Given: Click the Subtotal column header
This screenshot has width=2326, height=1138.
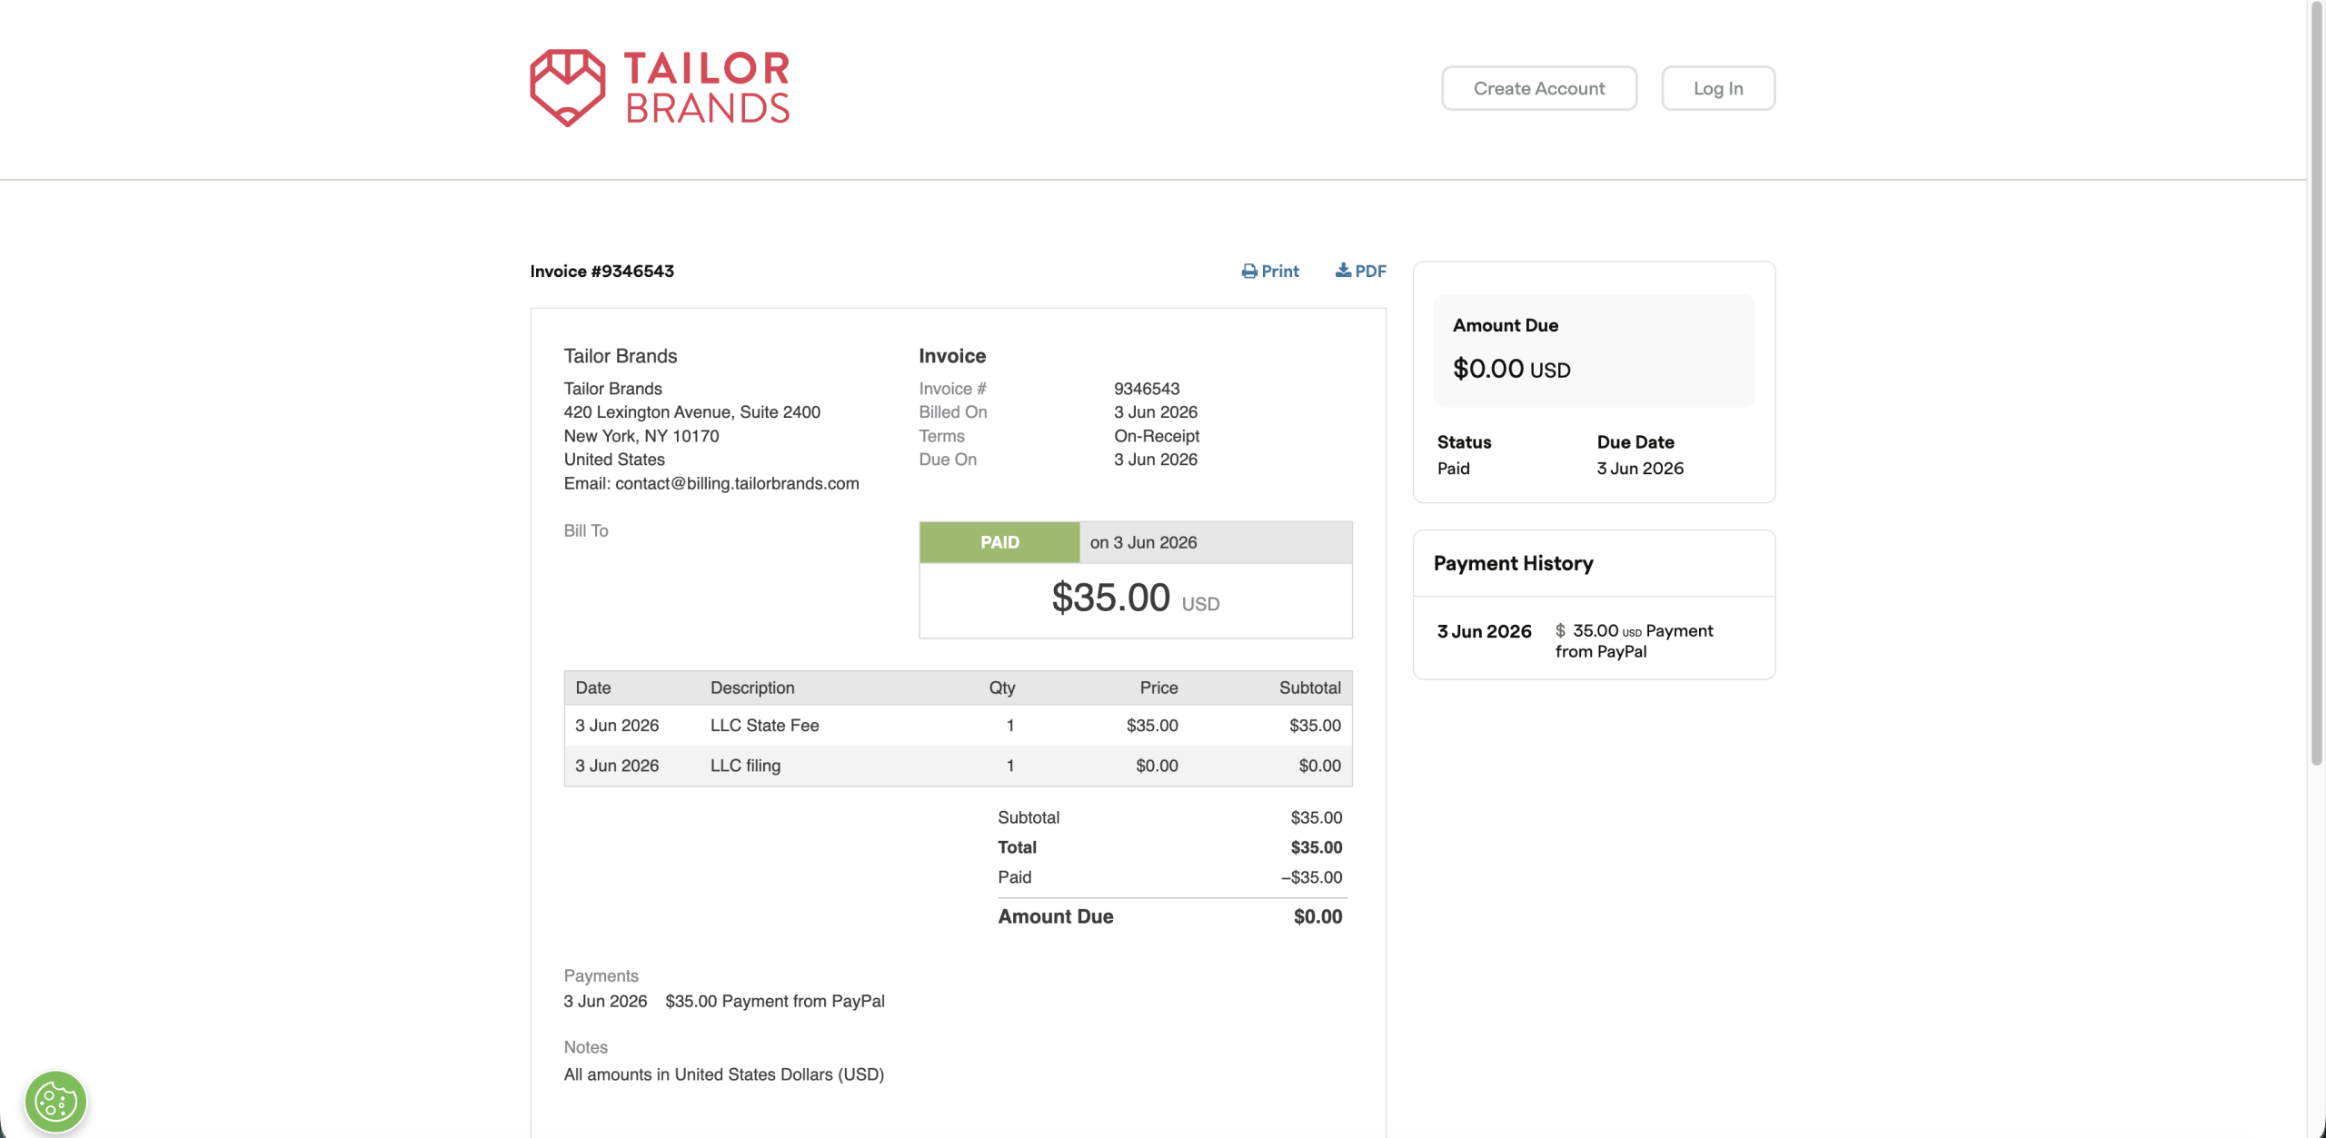Looking at the screenshot, I should pyautogui.click(x=1310, y=688).
